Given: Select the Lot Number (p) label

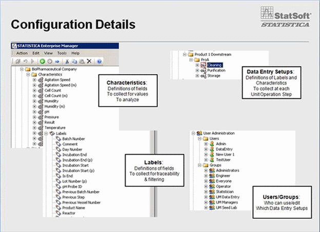Looking at the screenshot, I should click(74, 181).
